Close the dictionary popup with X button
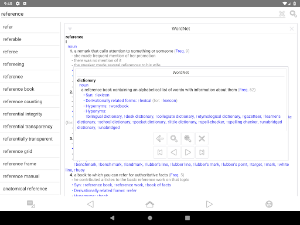The height and width of the screenshot is (225, 300). pyautogui.click(x=202, y=139)
